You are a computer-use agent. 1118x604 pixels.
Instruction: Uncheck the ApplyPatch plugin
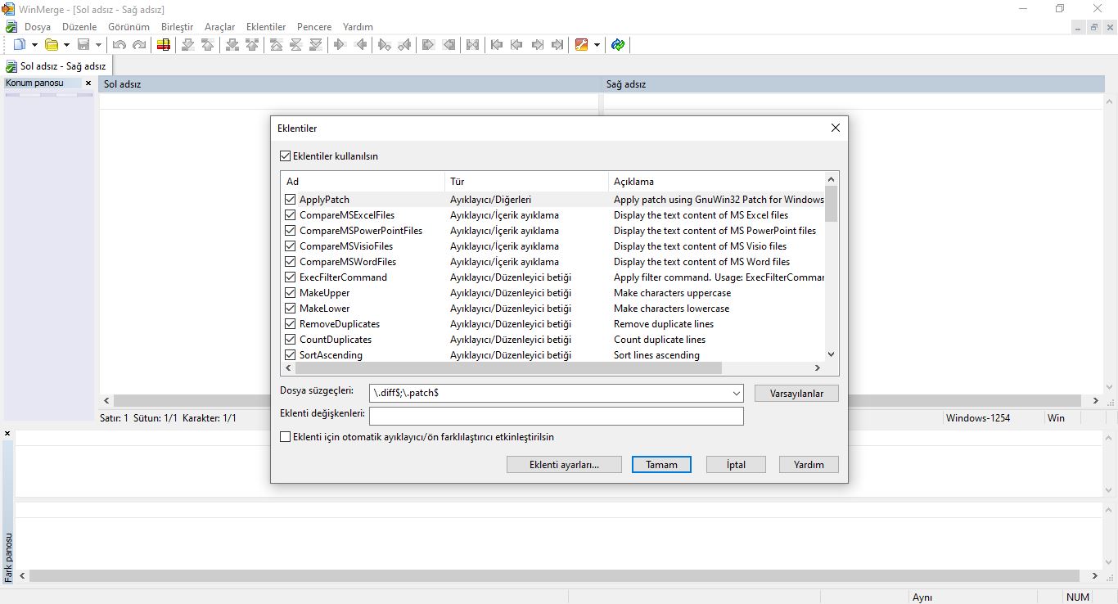coord(291,199)
